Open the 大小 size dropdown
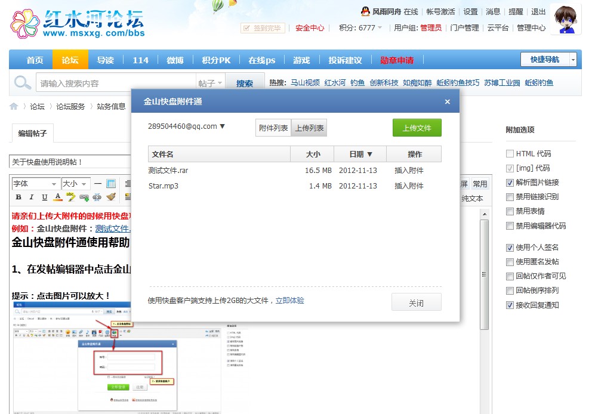 tap(76, 184)
